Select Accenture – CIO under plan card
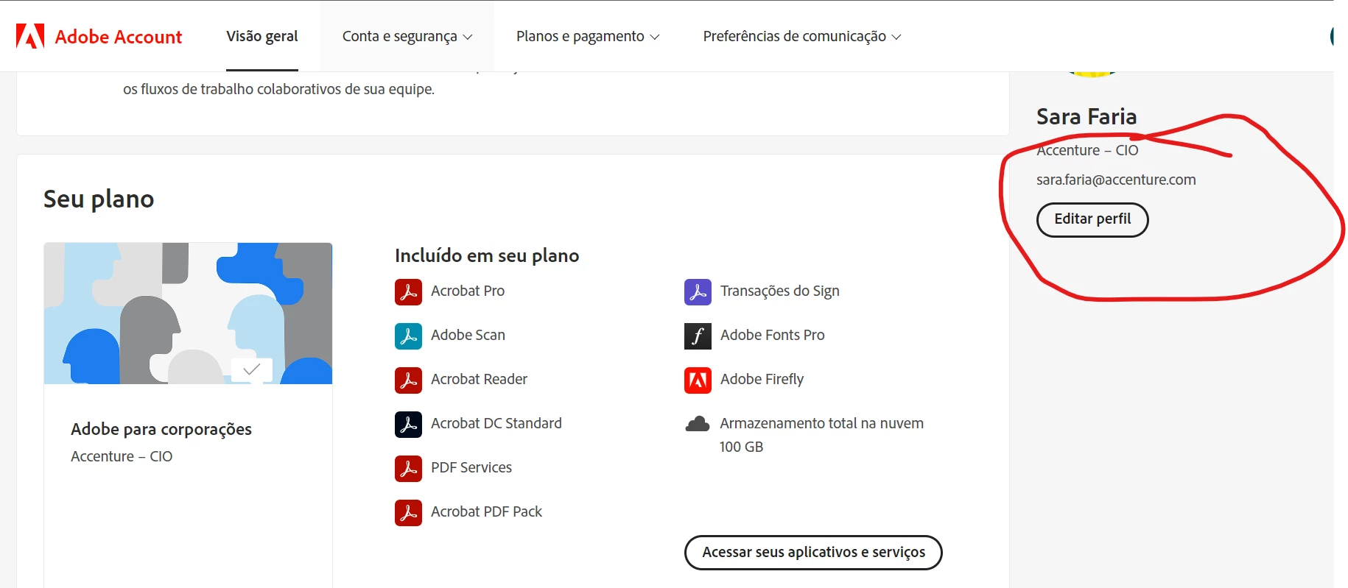 coord(122,456)
